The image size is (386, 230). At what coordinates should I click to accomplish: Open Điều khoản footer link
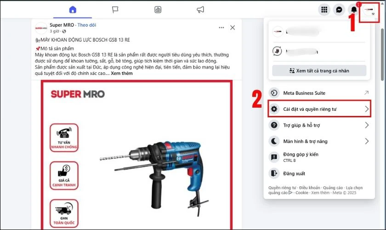click(x=309, y=188)
